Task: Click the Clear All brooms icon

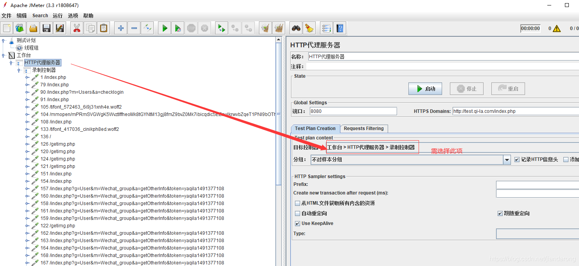Action: click(x=279, y=28)
